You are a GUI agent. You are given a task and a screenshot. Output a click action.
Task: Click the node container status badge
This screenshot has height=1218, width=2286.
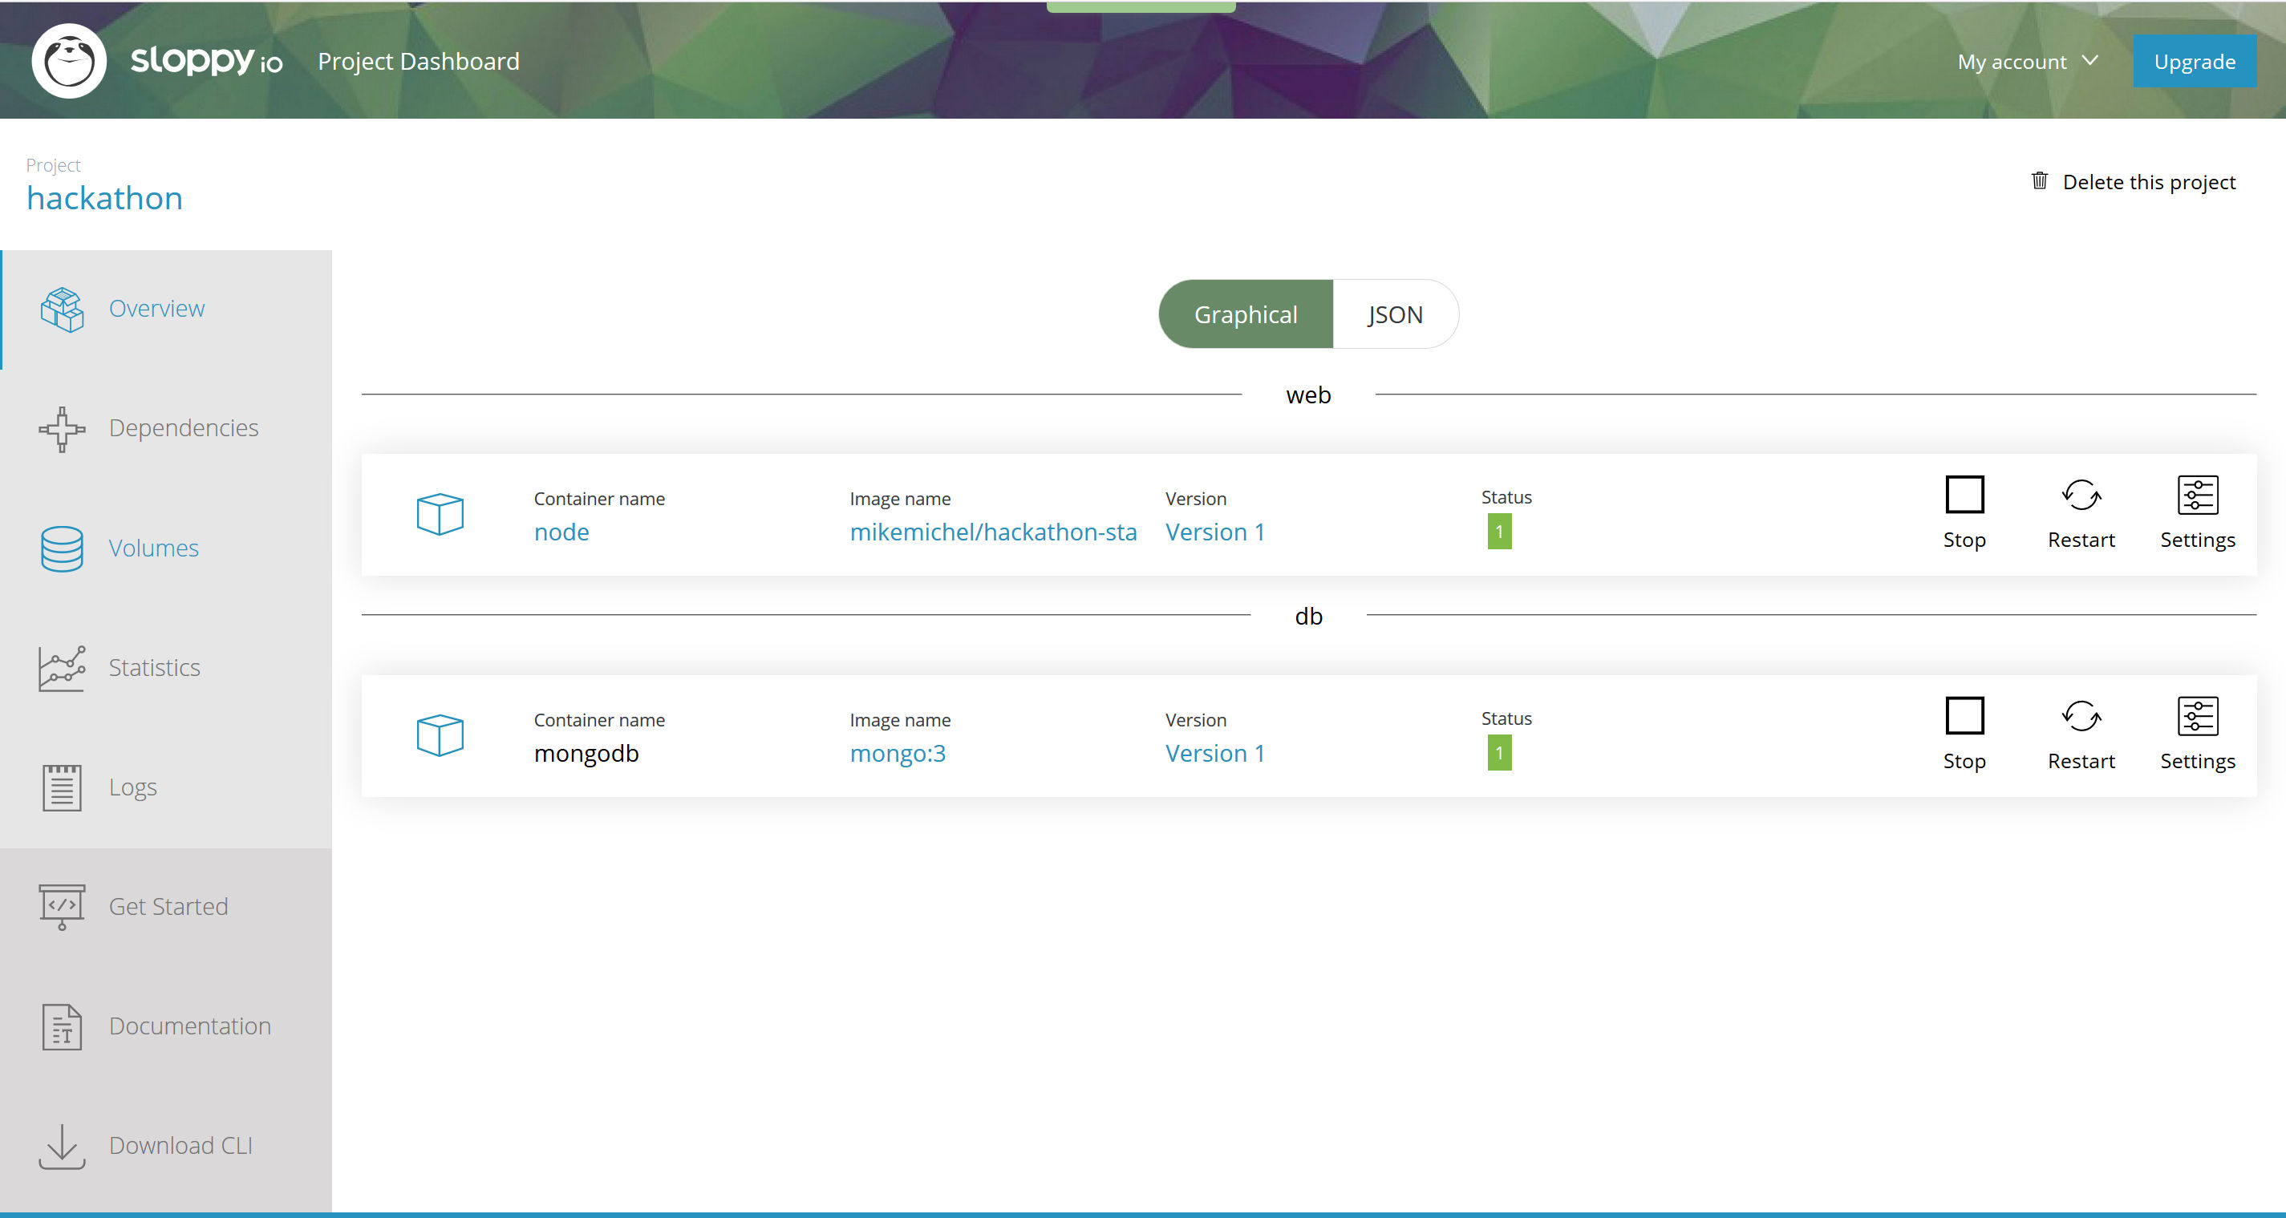(1500, 532)
